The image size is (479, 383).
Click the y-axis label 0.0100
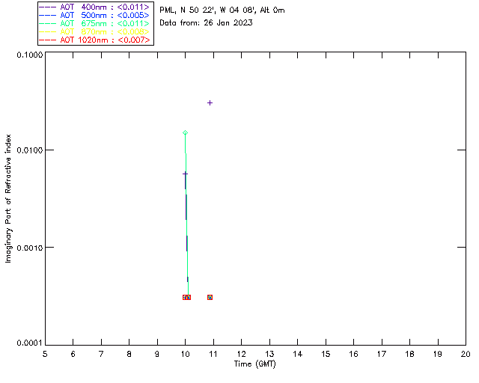29,150
